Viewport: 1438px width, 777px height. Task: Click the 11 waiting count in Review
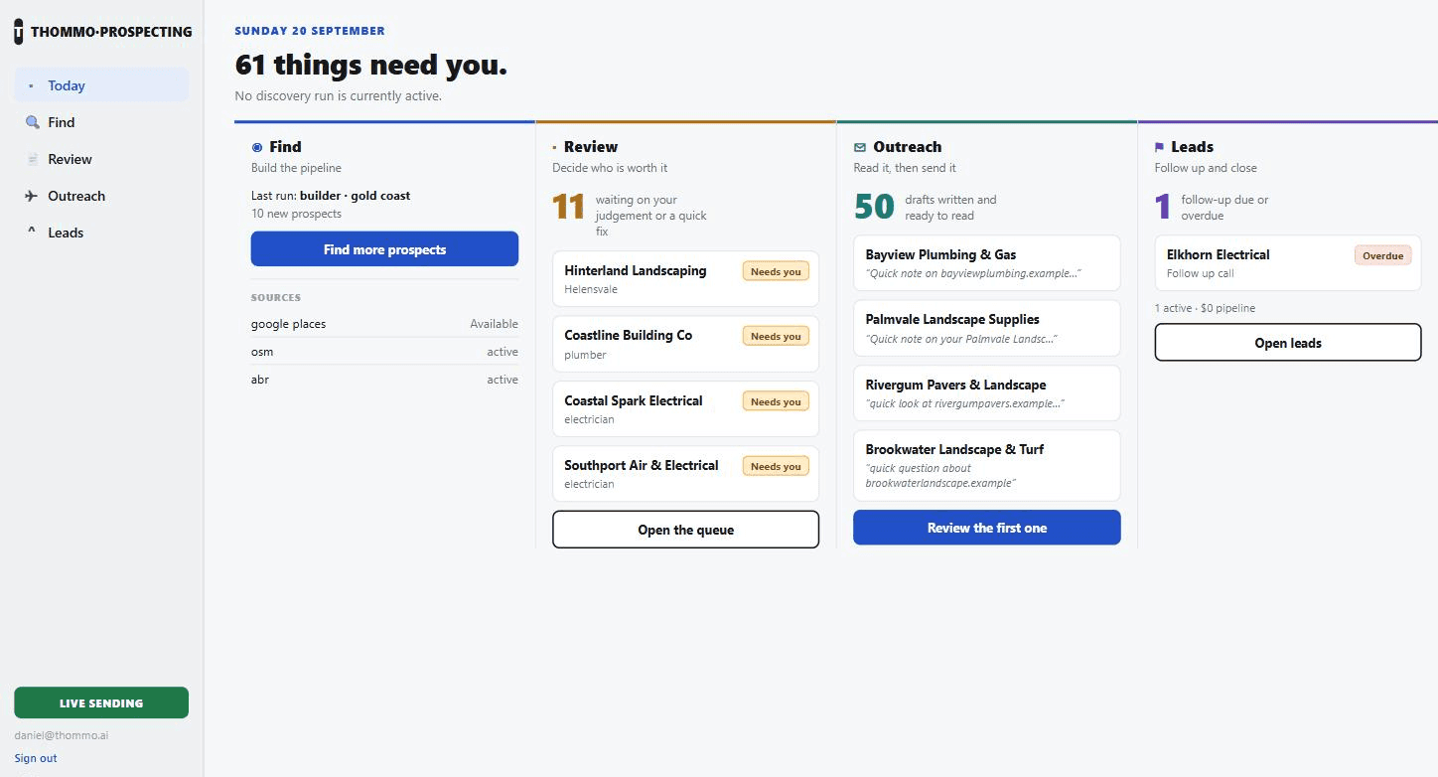568,207
